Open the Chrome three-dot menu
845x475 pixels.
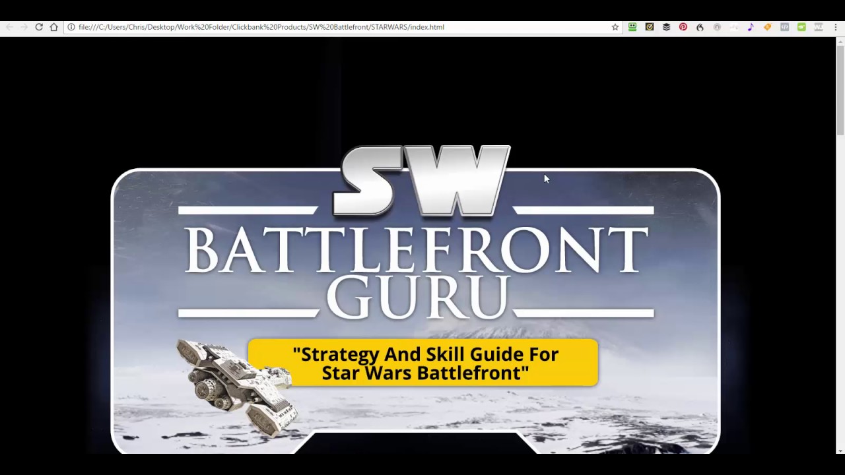point(835,27)
